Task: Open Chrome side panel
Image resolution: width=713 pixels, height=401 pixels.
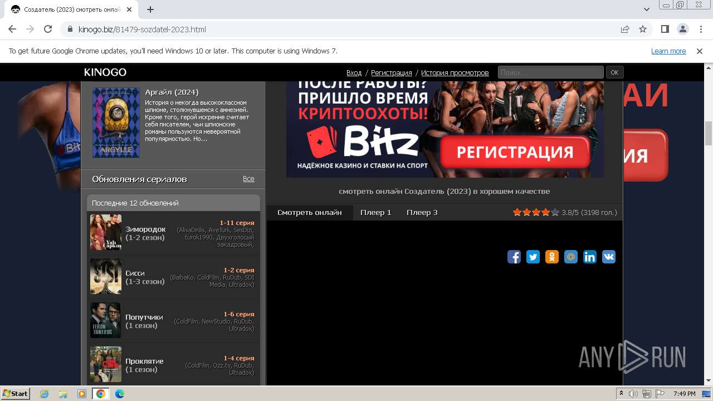Action: coord(665,30)
